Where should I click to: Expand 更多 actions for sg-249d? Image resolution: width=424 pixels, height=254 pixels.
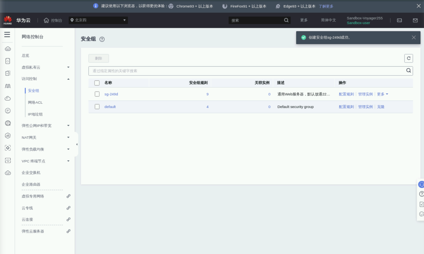(382, 94)
